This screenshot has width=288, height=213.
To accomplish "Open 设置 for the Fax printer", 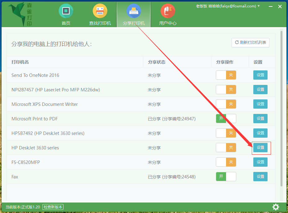I will [x=260, y=177].
